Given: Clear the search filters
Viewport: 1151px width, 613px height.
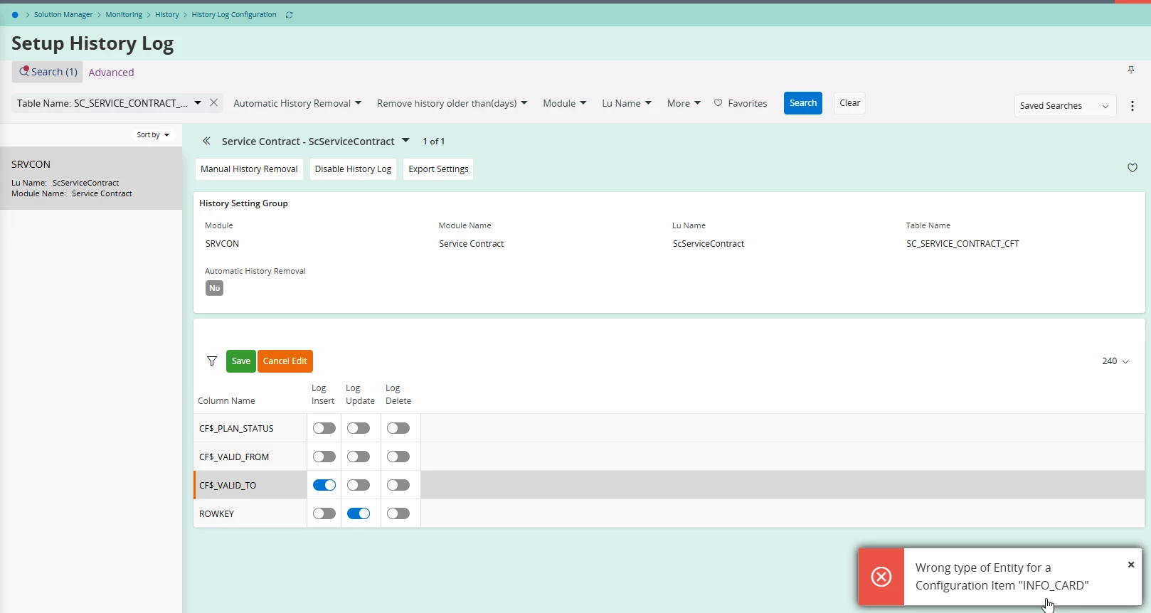Looking at the screenshot, I should [849, 103].
